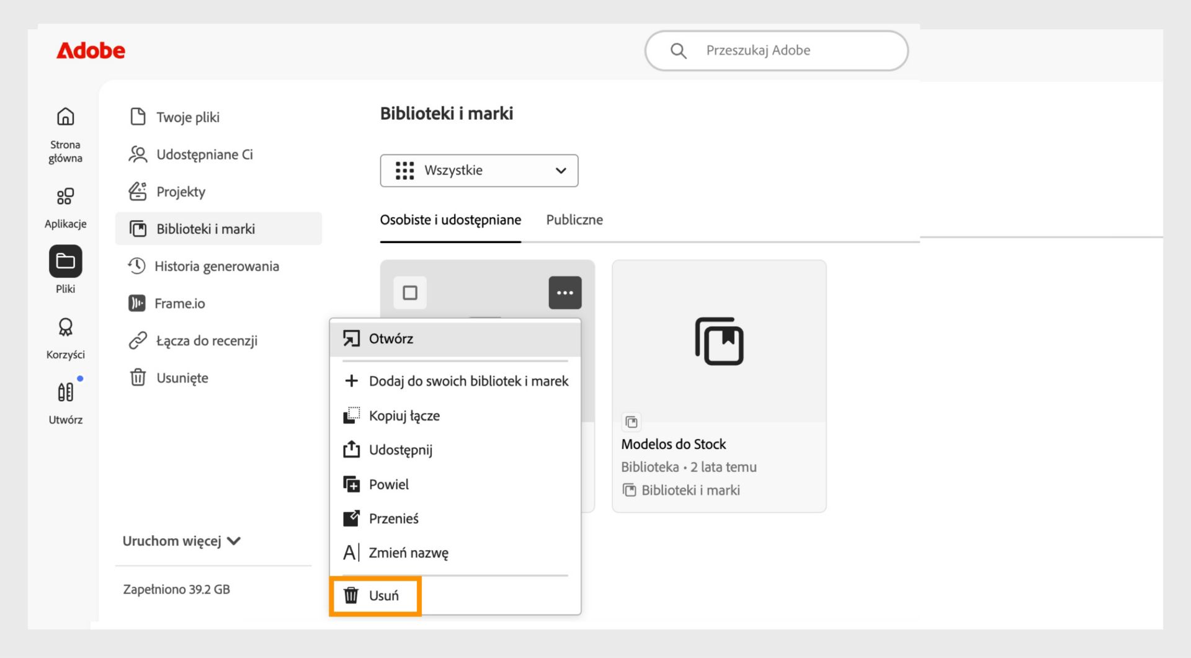
Task: Click Usunięte trash can icon
Action: click(138, 377)
